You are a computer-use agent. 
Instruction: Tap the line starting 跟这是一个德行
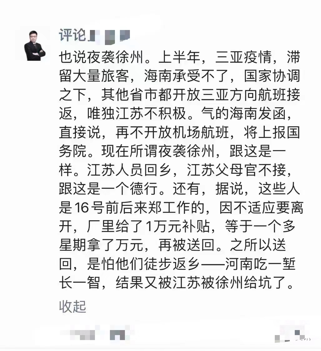coord(180,189)
